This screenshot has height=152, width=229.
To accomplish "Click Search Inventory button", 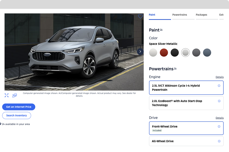I will (x=17, y=115).
